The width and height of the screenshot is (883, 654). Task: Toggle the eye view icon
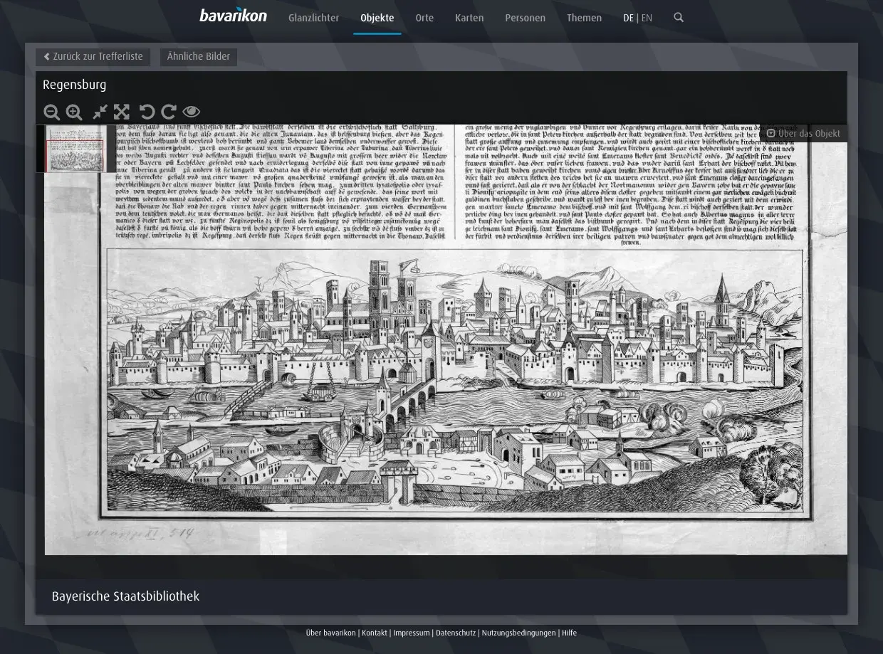point(191,112)
